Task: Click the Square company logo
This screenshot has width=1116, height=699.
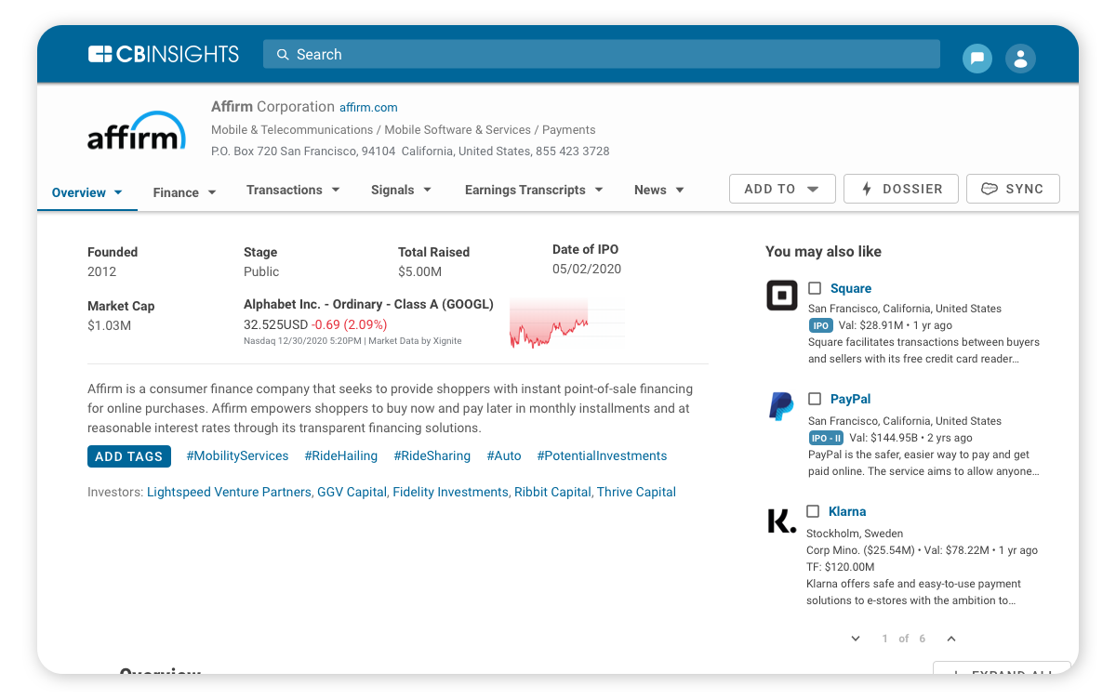Action: (x=782, y=296)
